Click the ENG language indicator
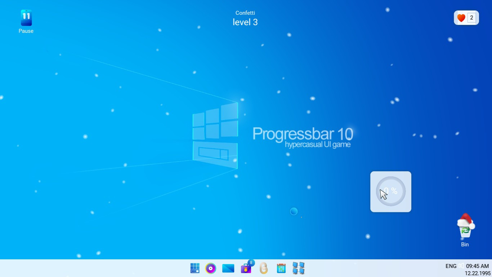Image resolution: width=492 pixels, height=277 pixels. 451,266
